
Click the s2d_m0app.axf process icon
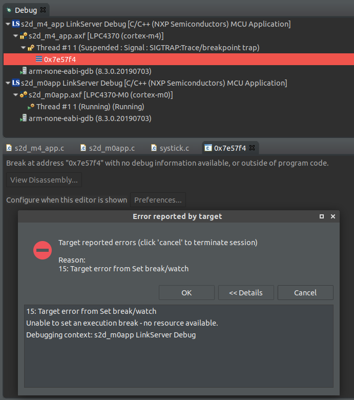tap(24, 95)
